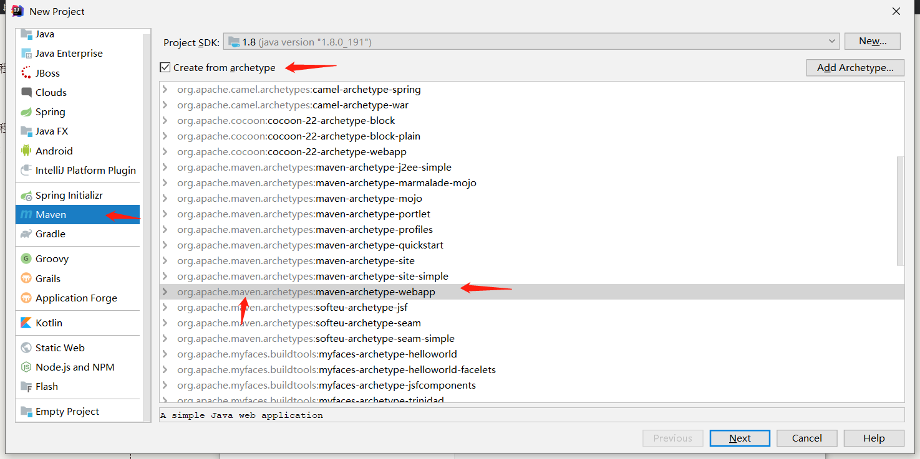Expand camel-archetype-spring node
This screenshot has width=920, height=459.
click(165, 90)
